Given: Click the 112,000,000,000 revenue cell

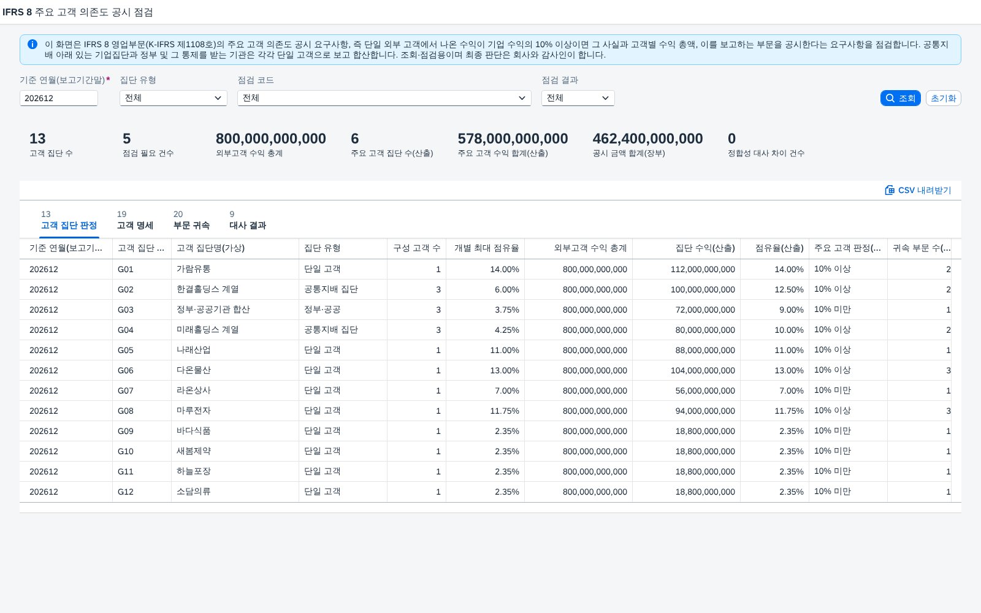Looking at the screenshot, I should coord(686,269).
